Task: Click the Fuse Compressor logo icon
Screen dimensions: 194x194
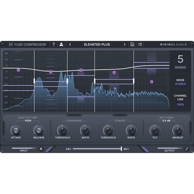Action: (x=10, y=45)
